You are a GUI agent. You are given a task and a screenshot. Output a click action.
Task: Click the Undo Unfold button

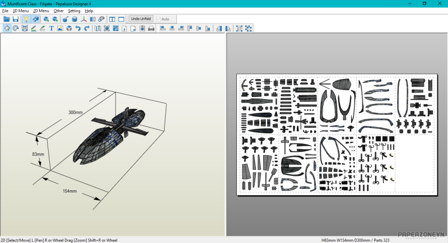[x=142, y=19]
